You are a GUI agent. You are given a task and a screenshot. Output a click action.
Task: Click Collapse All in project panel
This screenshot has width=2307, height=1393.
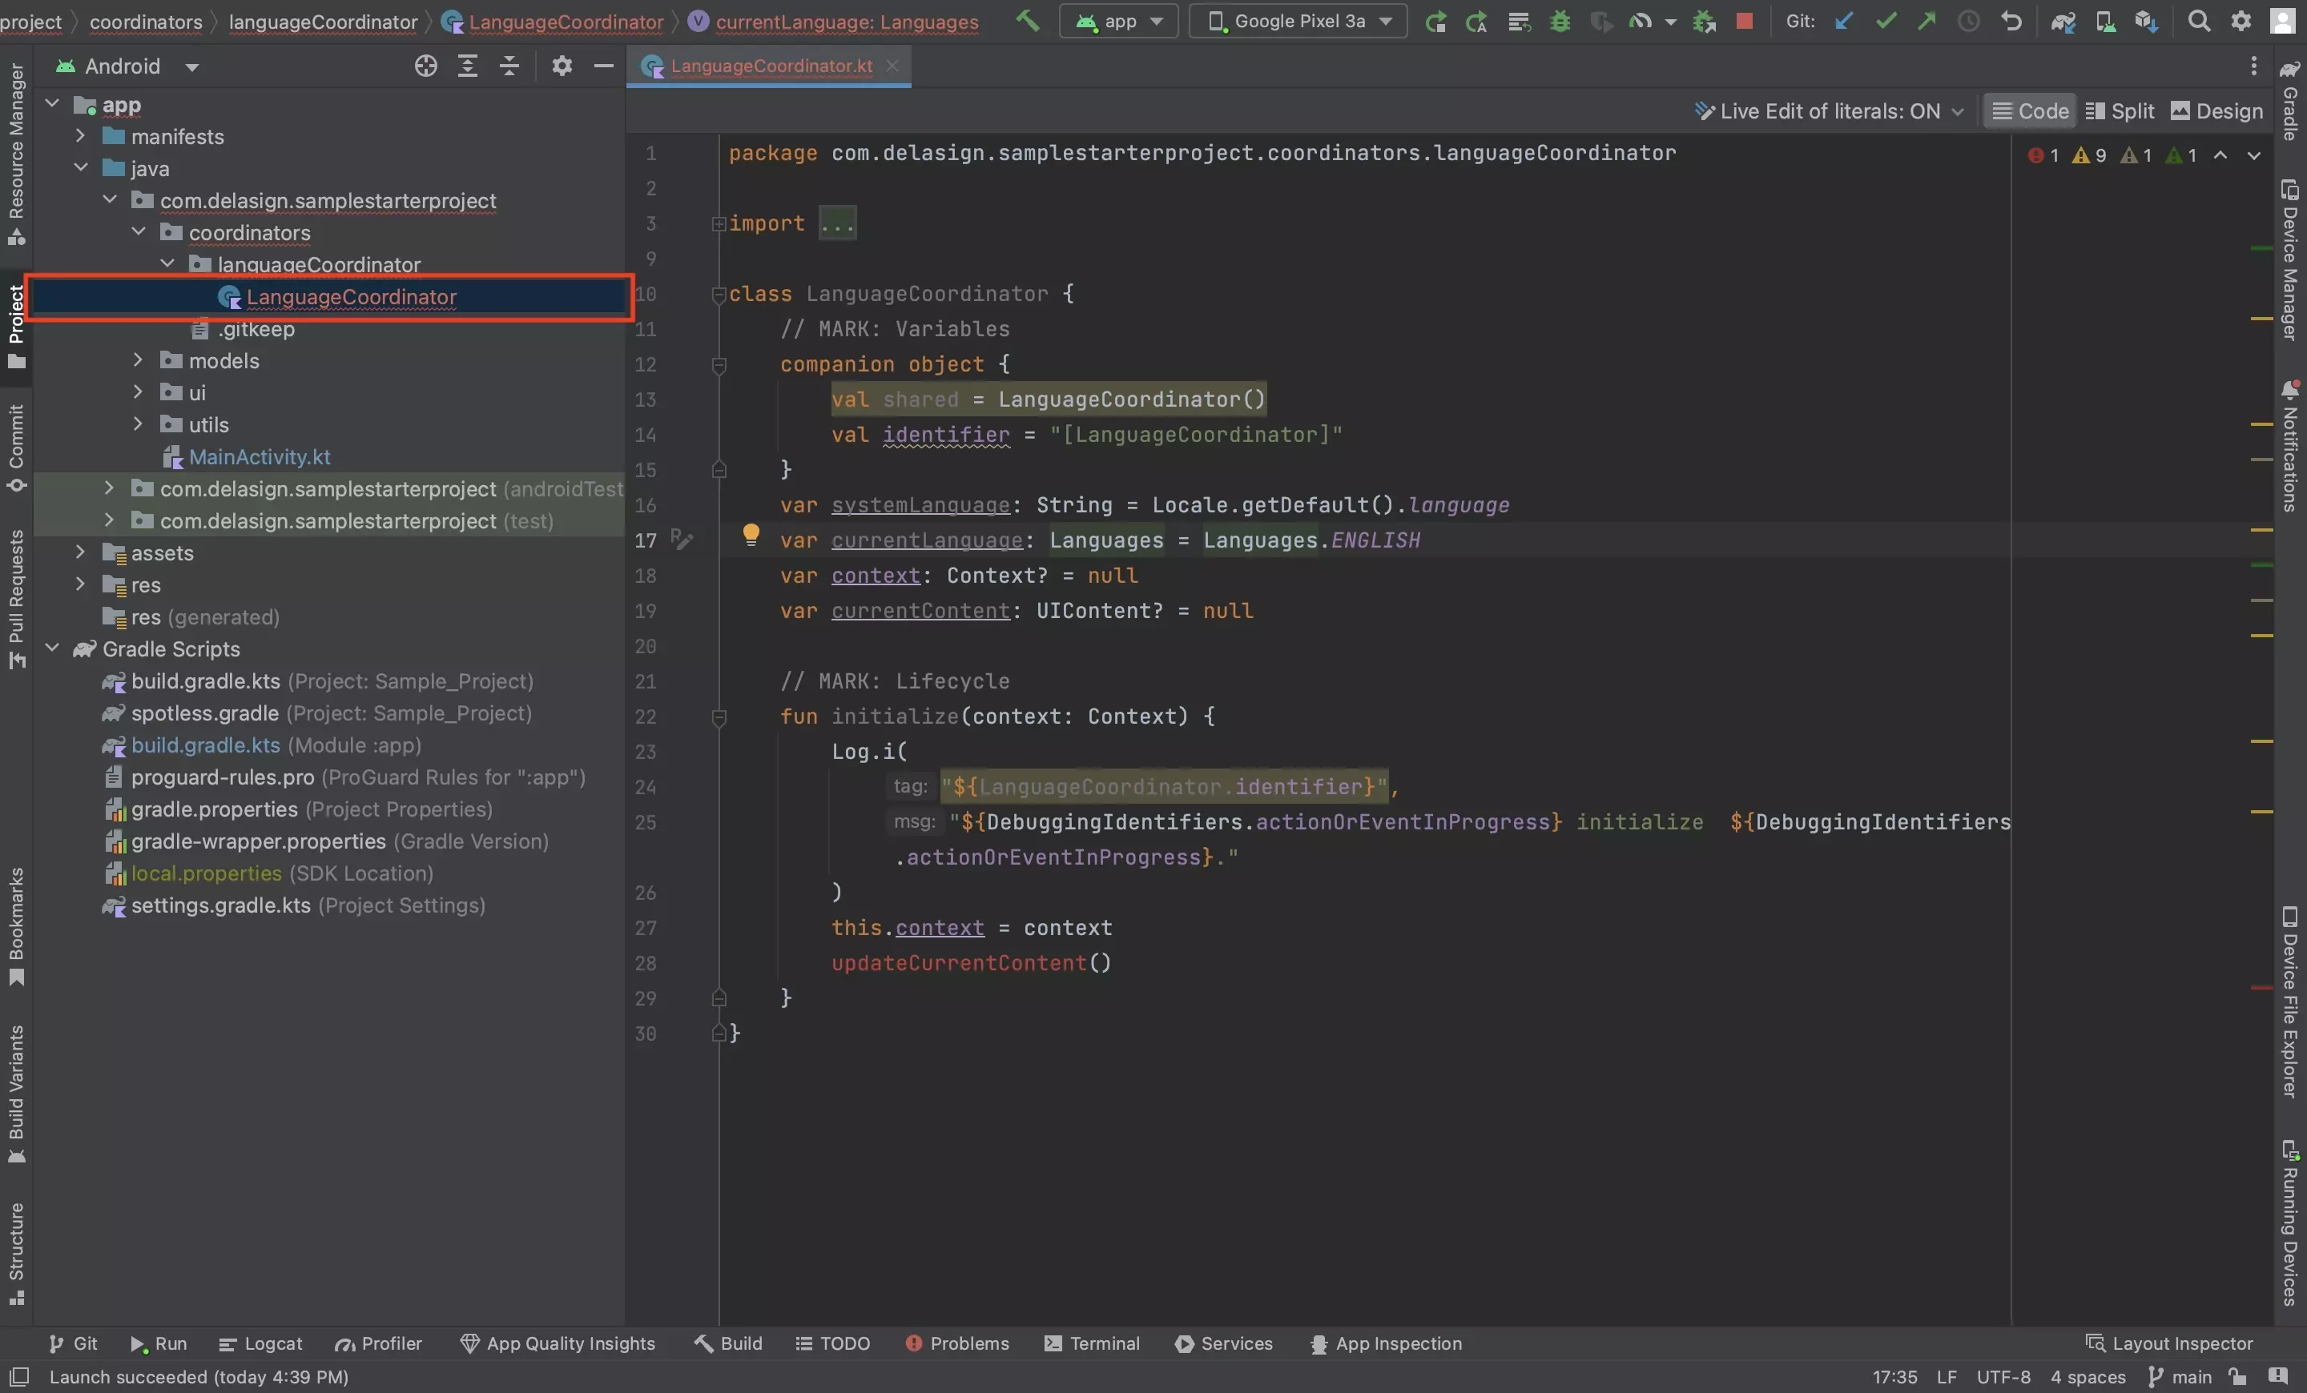pos(509,66)
